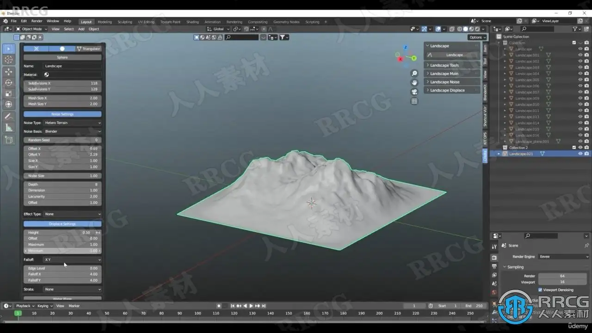This screenshot has height=333, width=592.
Task: Toggle the Collection 2 exclude checkbox
Action: 574,148
